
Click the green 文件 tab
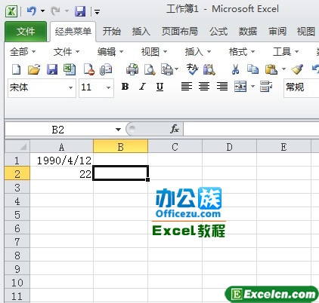[26, 32]
